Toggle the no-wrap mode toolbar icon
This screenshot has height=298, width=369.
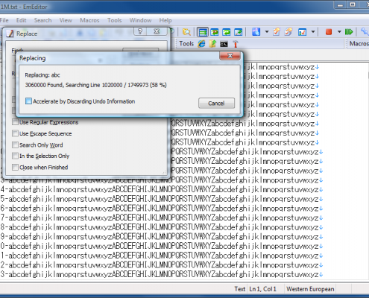click(203, 32)
